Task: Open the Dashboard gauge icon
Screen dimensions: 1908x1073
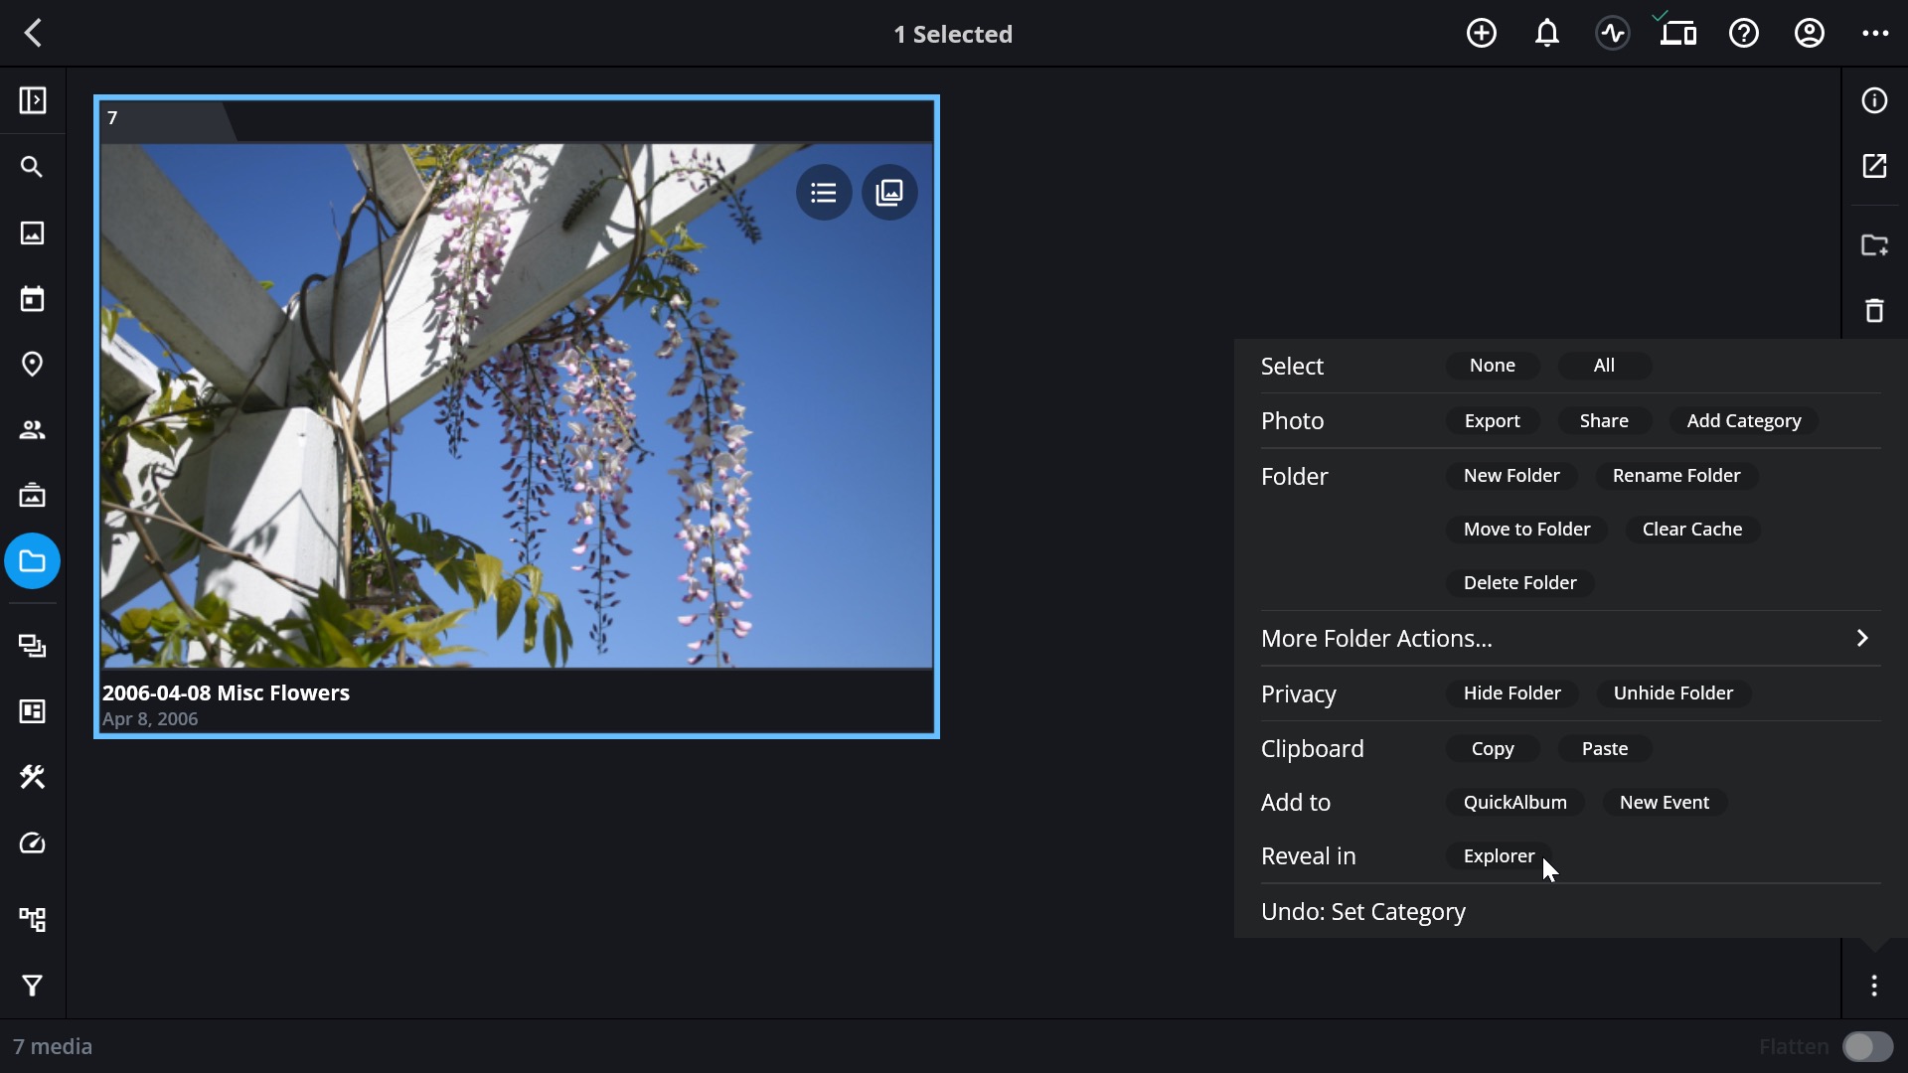Action: click(33, 843)
